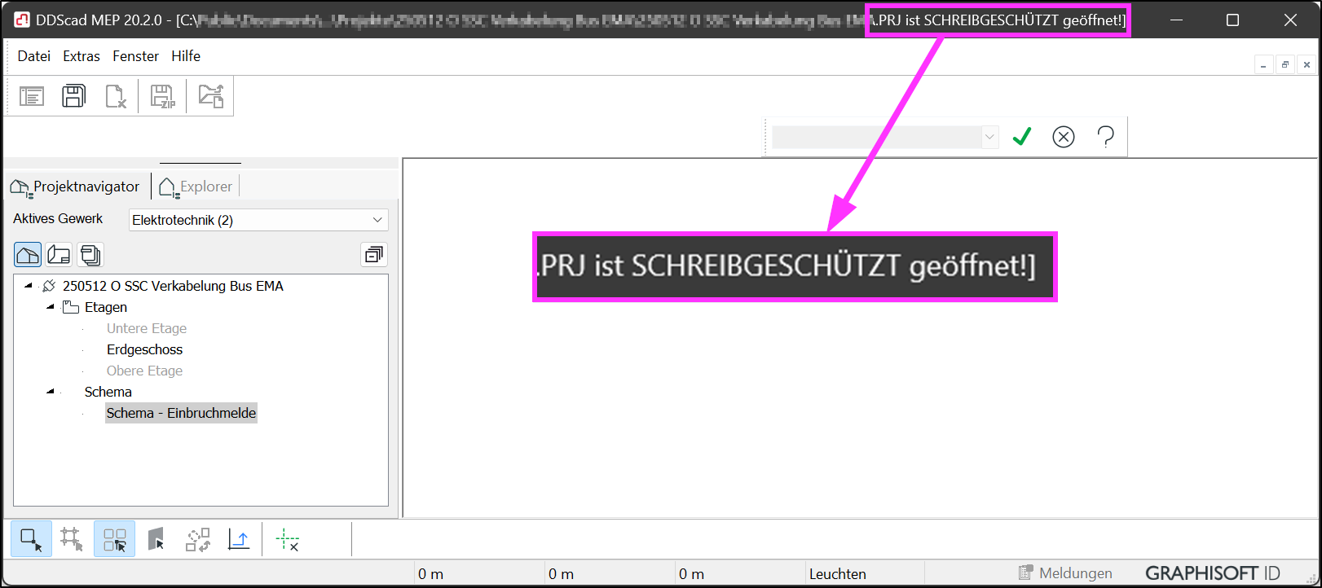Toggle the rectangle selection mode
This screenshot has height=588, width=1322.
(x=31, y=539)
